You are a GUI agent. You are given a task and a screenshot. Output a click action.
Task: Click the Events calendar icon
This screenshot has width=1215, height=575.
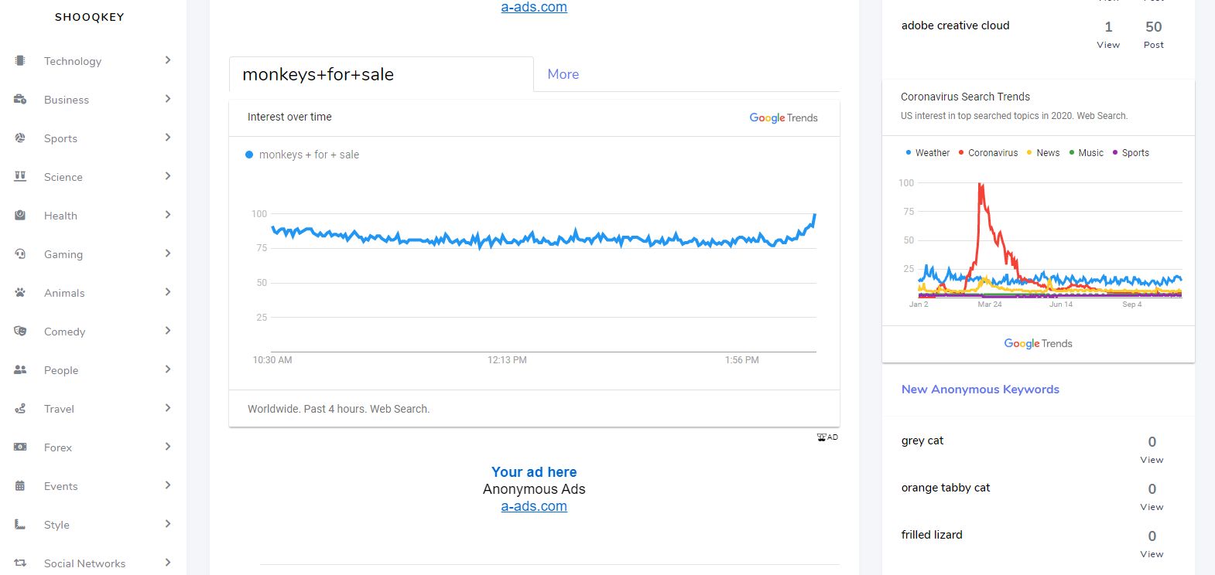[x=20, y=485]
